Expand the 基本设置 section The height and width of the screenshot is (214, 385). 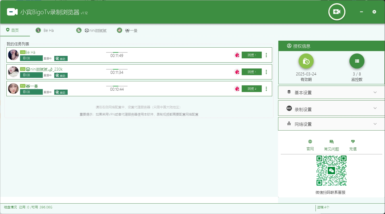[332, 93]
